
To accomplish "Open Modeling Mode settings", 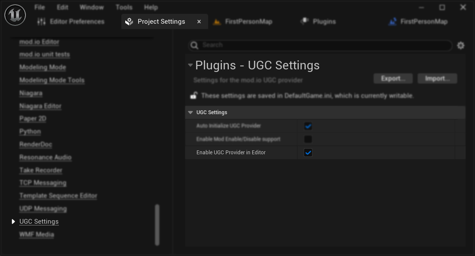I will coord(43,67).
